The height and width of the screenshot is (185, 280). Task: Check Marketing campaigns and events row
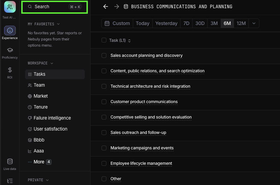[x=104, y=148]
